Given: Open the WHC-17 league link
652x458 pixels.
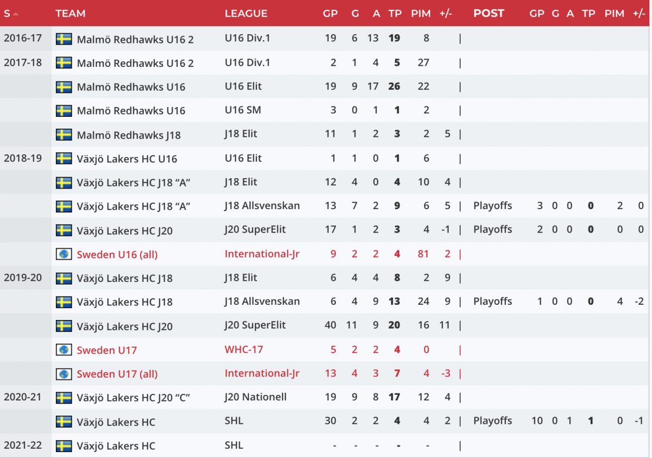Looking at the screenshot, I should tap(244, 349).
